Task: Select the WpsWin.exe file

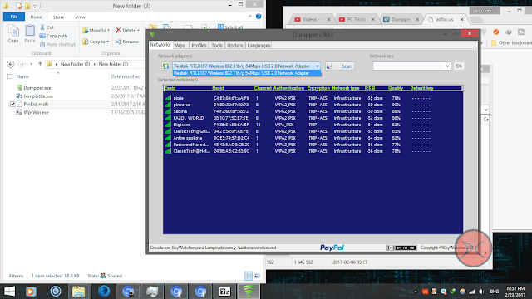Action: [x=36, y=112]
